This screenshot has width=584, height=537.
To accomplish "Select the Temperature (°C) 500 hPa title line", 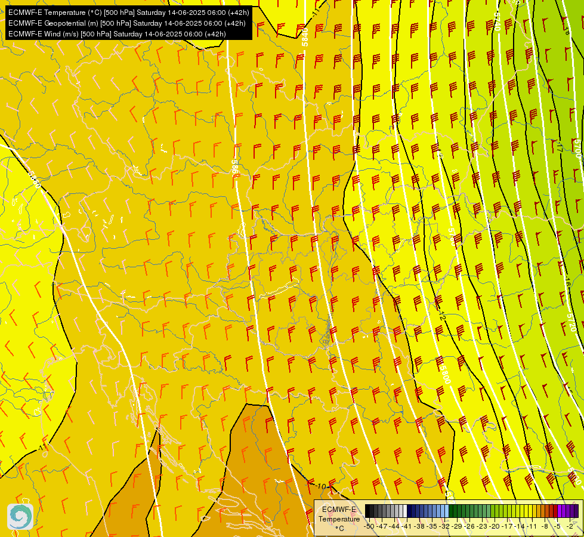I will tap(128, 13).
